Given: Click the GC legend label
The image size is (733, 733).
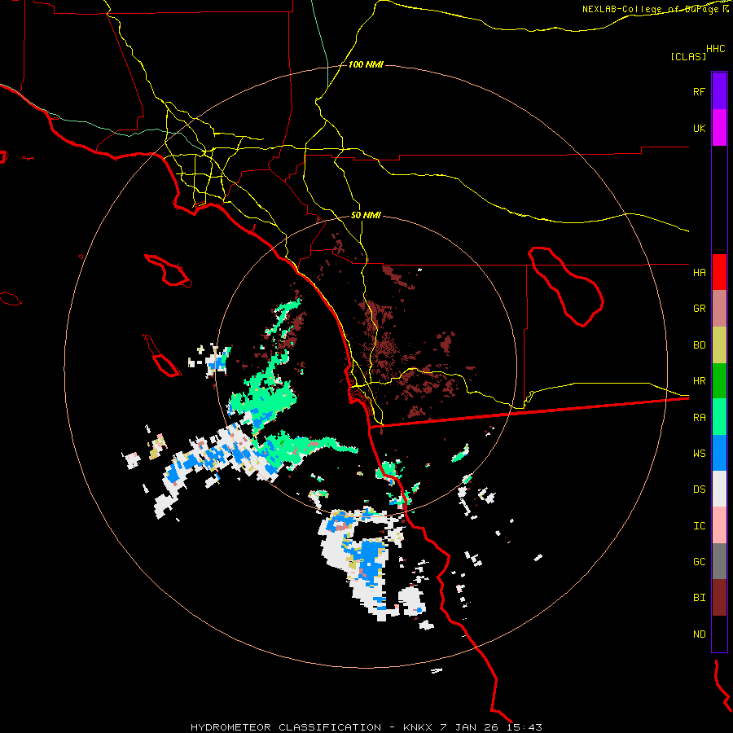Looking at the screenshot, I should pos(699,562).
